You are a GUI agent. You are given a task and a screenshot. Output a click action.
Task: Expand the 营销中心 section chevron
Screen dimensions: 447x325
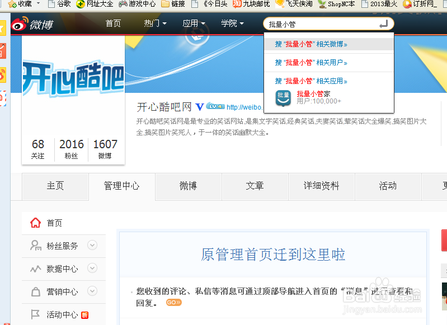(x=92, y=291)
